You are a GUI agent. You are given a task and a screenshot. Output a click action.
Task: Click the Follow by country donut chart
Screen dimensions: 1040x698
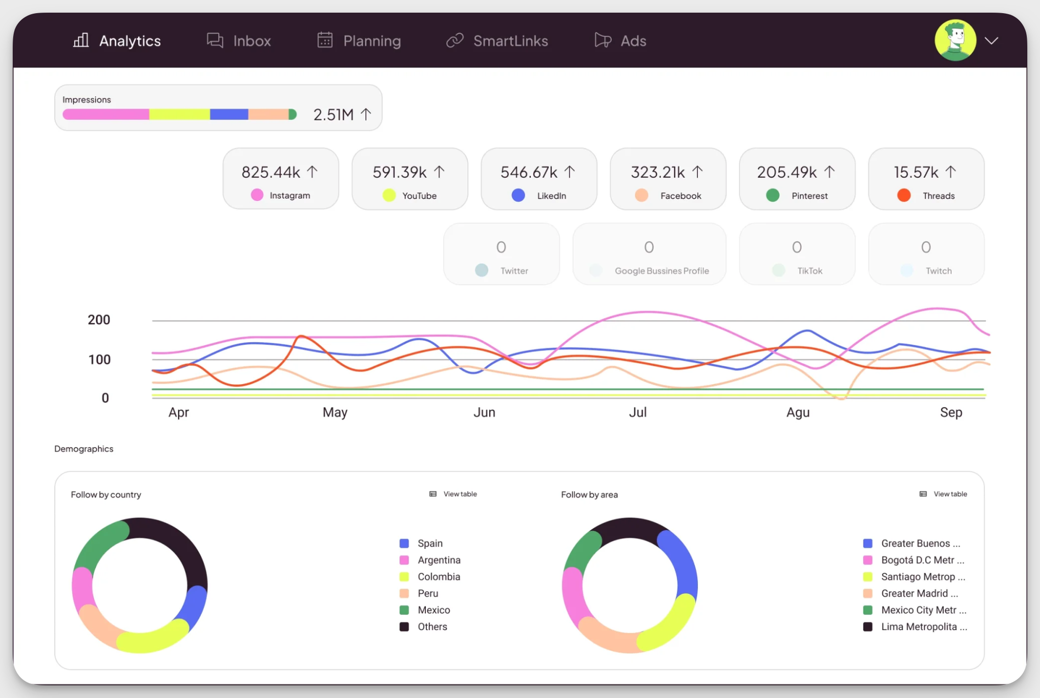pyautogui.click(x=140, y=585)
